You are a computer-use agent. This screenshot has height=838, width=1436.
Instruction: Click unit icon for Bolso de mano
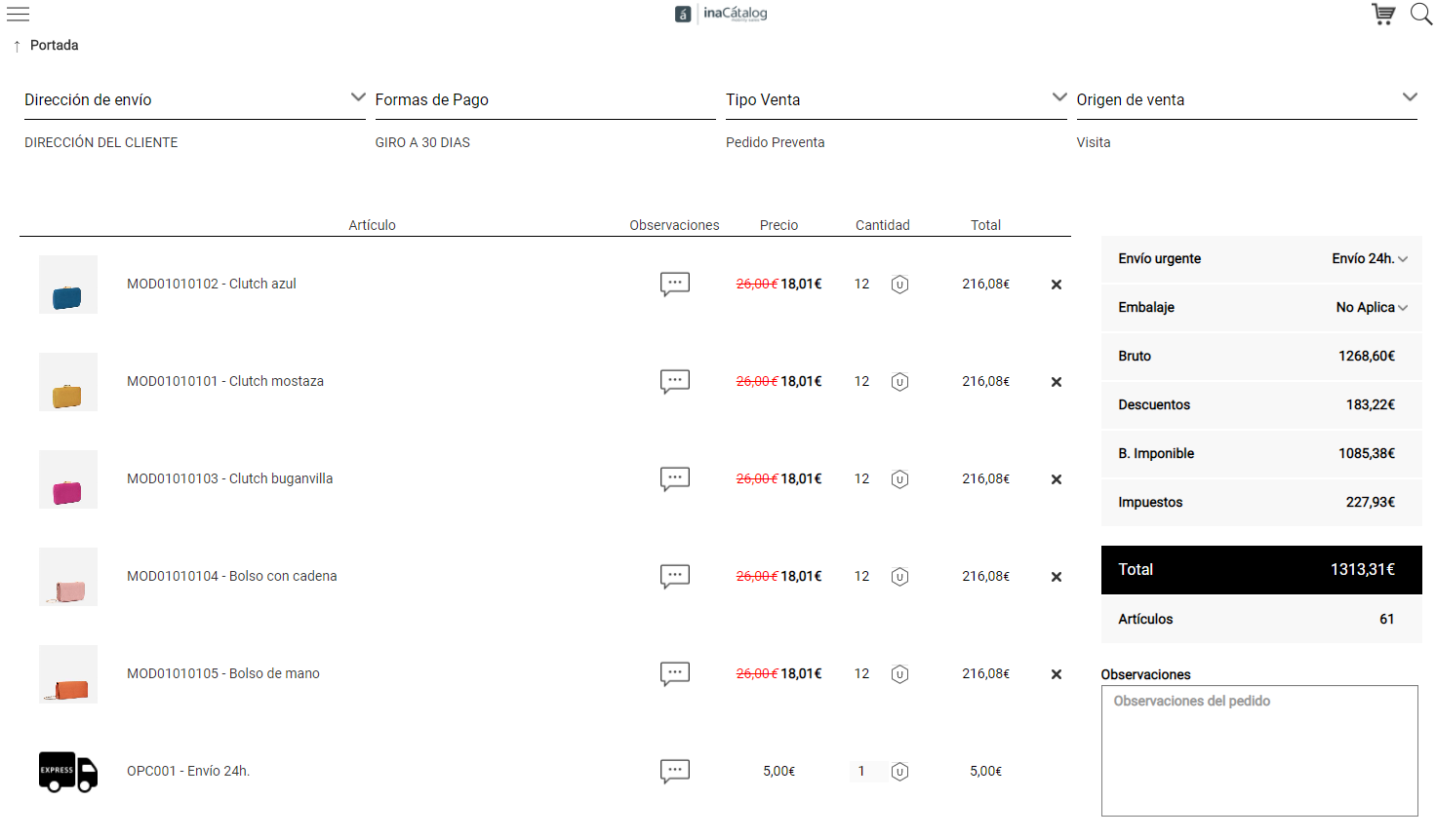click(899, 674)
